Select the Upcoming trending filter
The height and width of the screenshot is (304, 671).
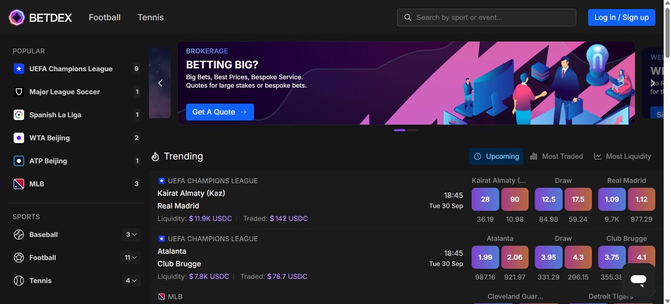tap(496, 156)
